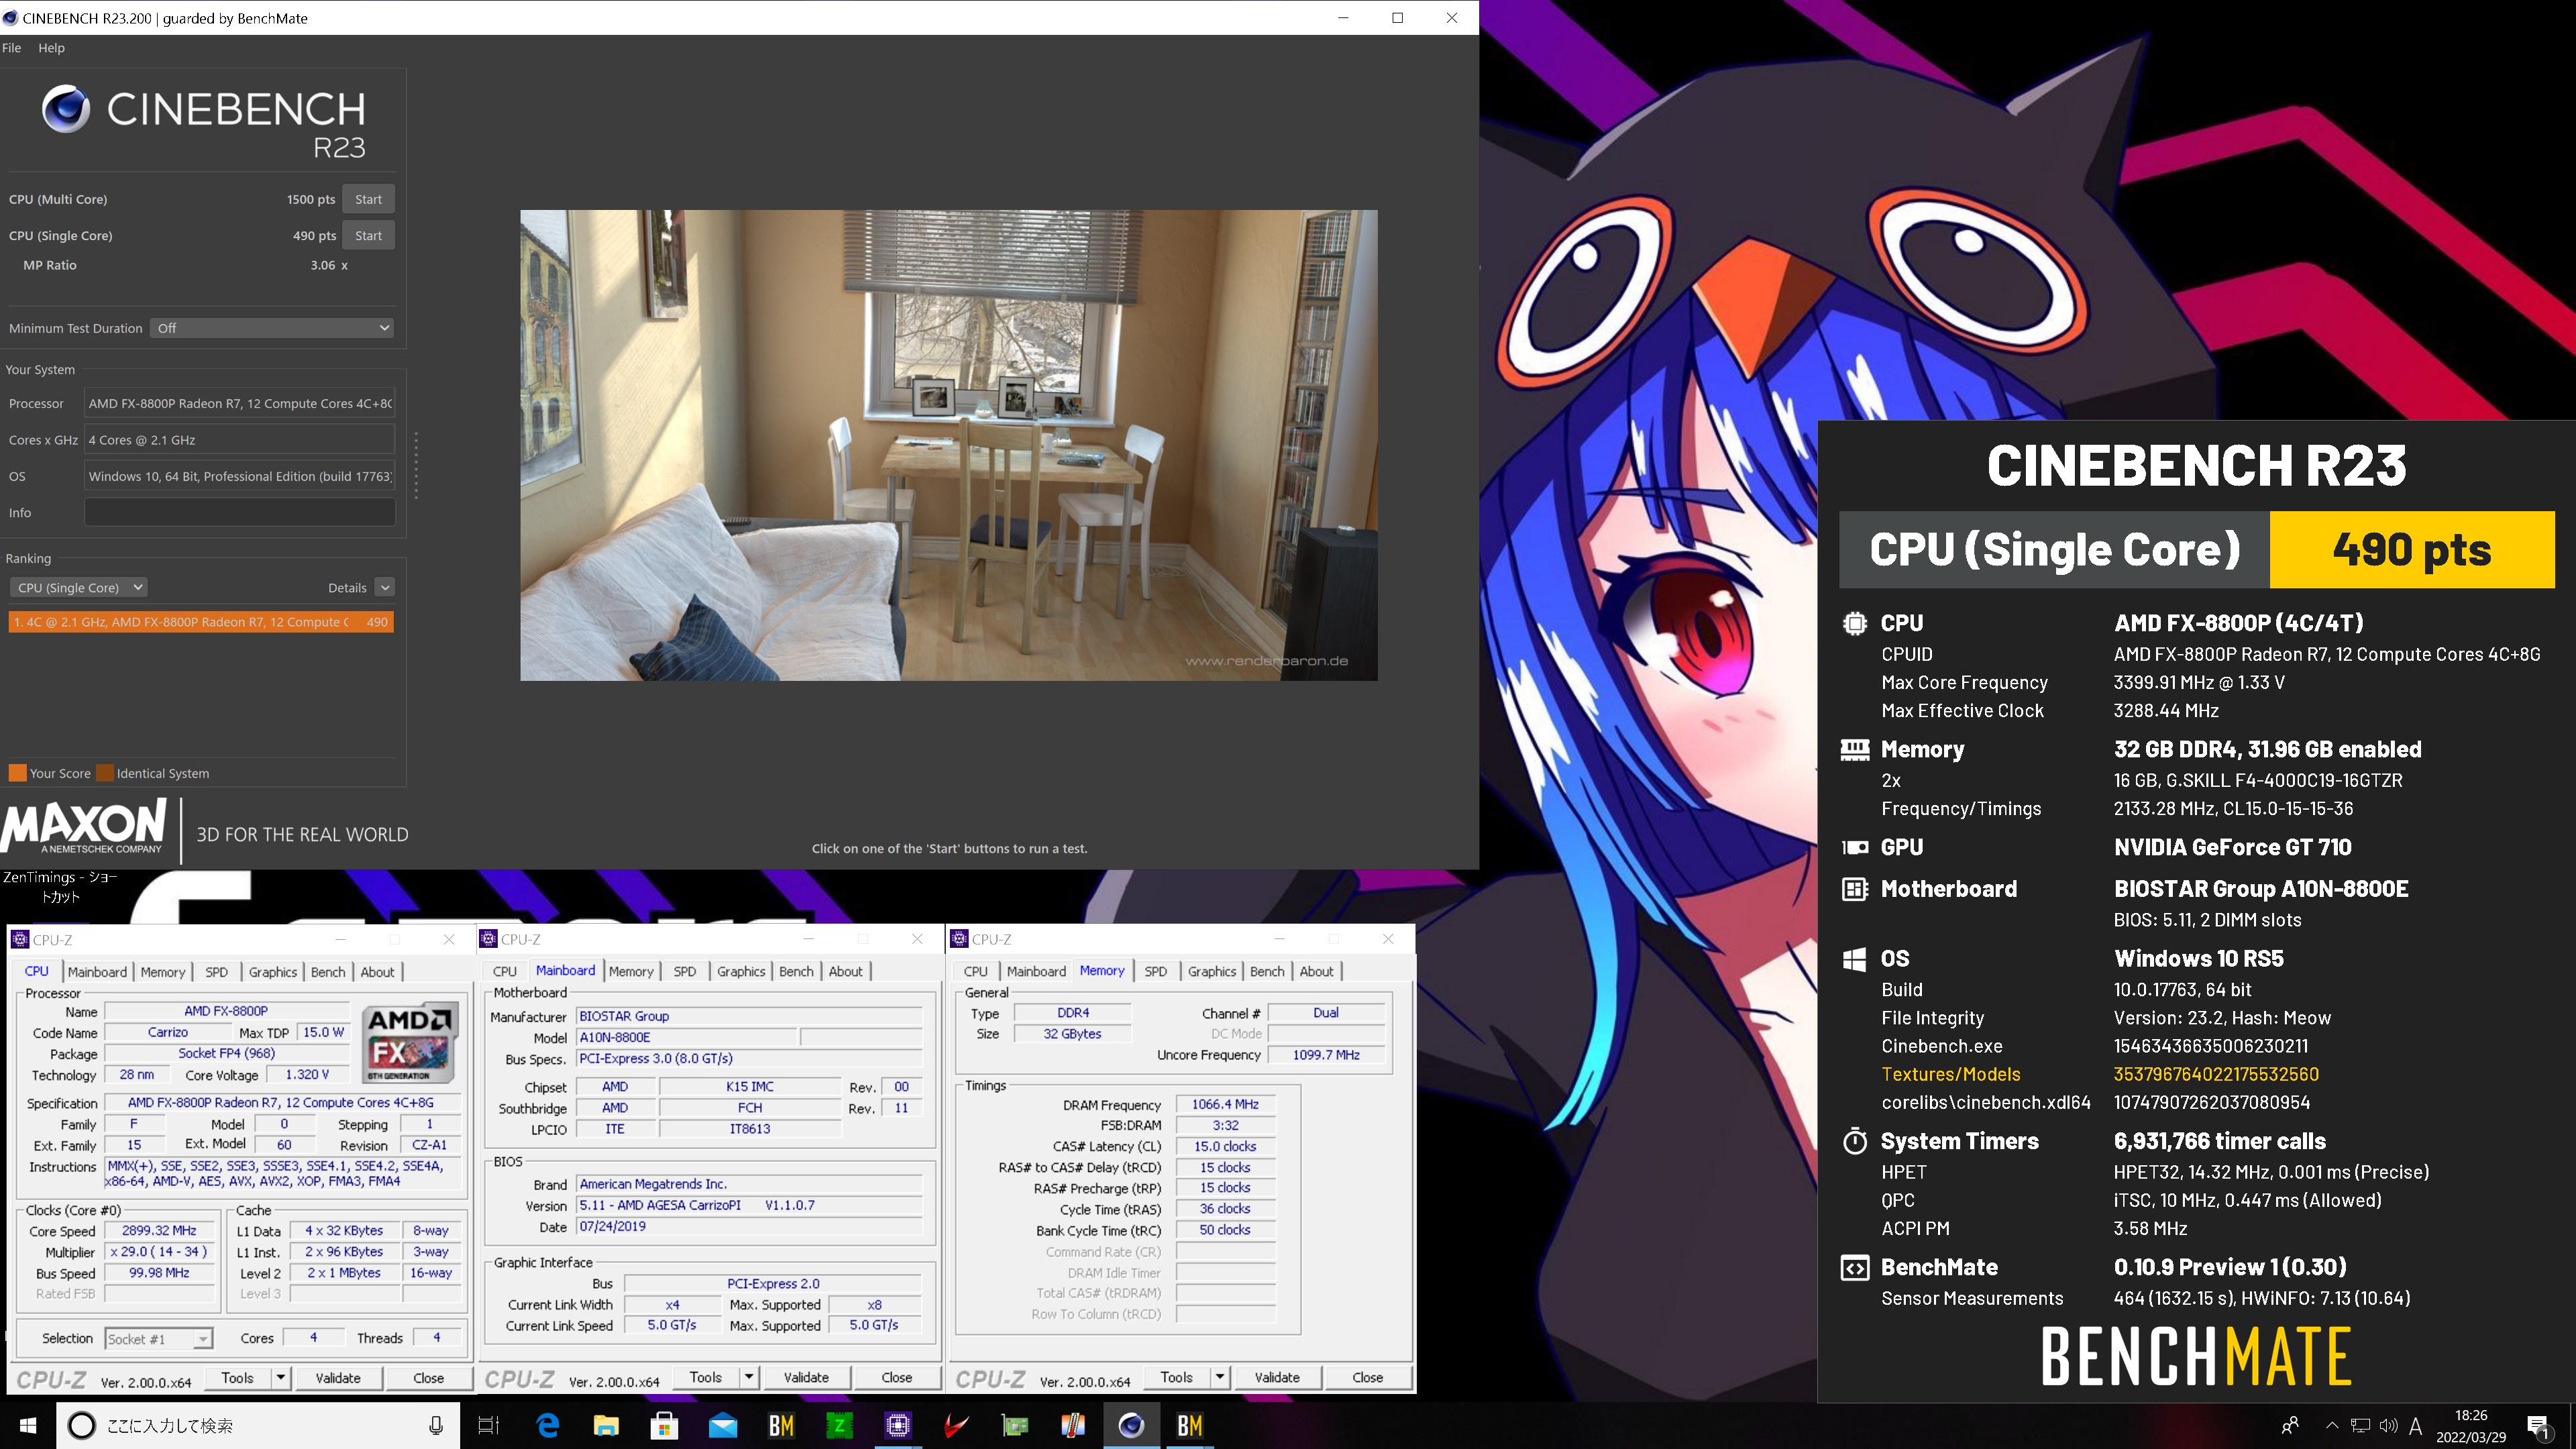Click Close in the Memory CPU-Z window

(1368, 1377)
